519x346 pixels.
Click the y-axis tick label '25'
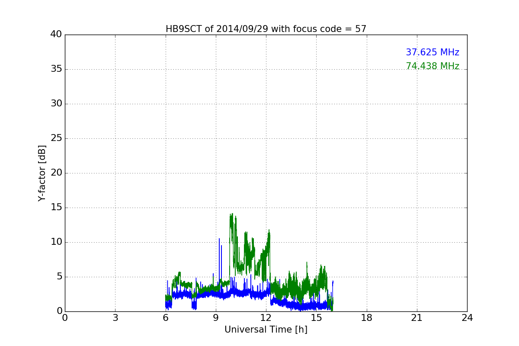point(56,138)
